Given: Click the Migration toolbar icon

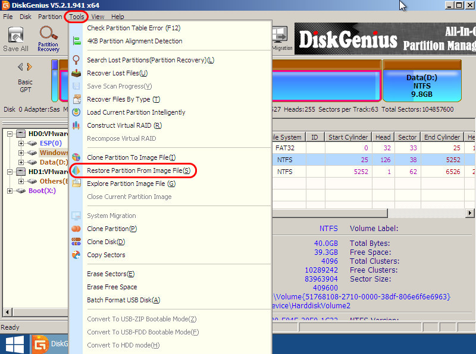Looking at the screenshot, I should [x=280, y=35].
